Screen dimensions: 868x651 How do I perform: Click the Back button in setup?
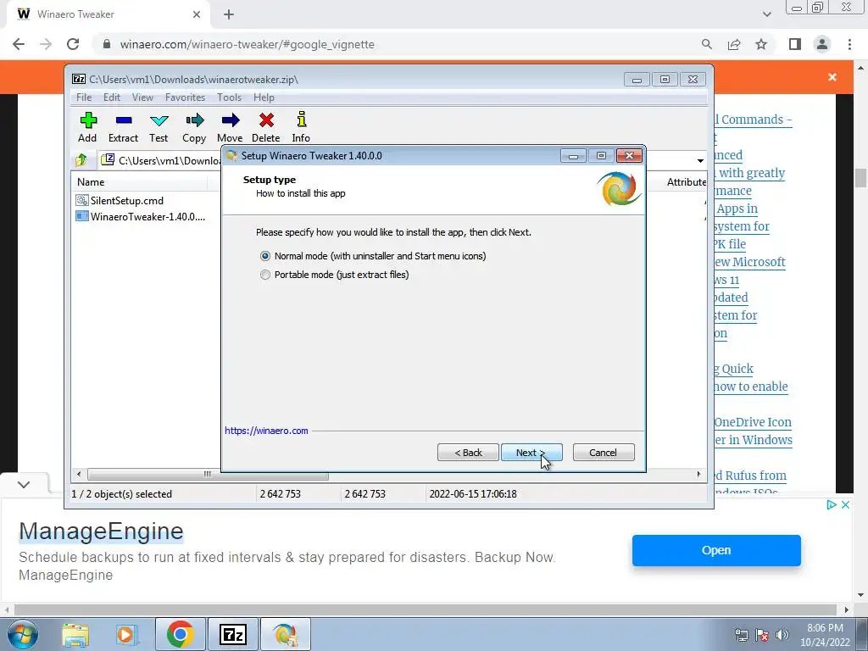pyautogui.click(x=468, y=453)
